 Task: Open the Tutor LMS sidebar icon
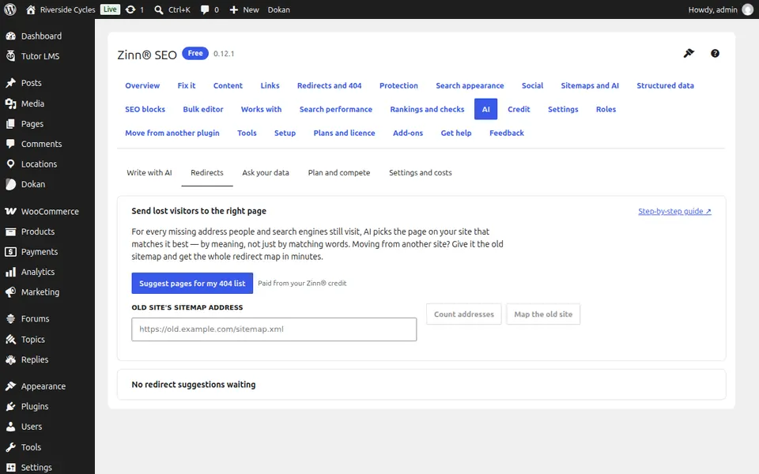(x=10, y=56)
